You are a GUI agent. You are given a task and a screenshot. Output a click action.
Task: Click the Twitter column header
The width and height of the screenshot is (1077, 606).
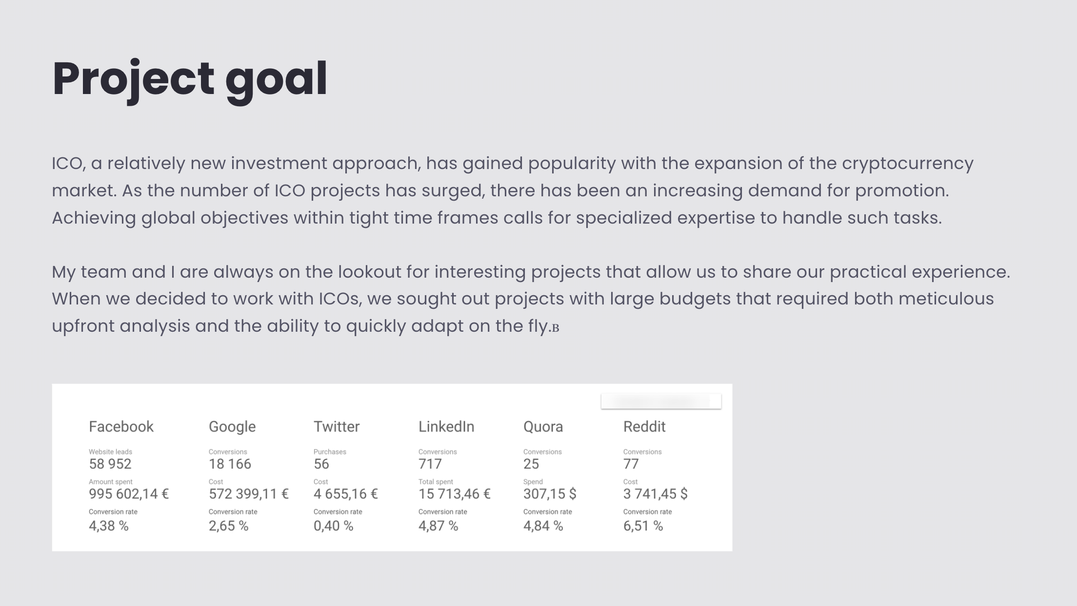[337, 427]
